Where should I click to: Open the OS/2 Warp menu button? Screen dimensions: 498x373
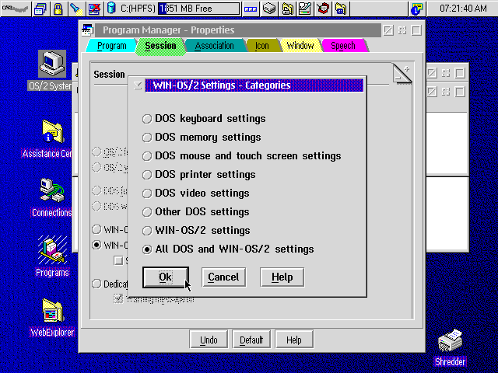click(x=16, y=9)
